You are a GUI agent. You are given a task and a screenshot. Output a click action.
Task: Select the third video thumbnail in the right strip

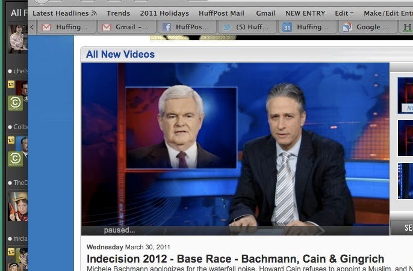click(405, 181)
